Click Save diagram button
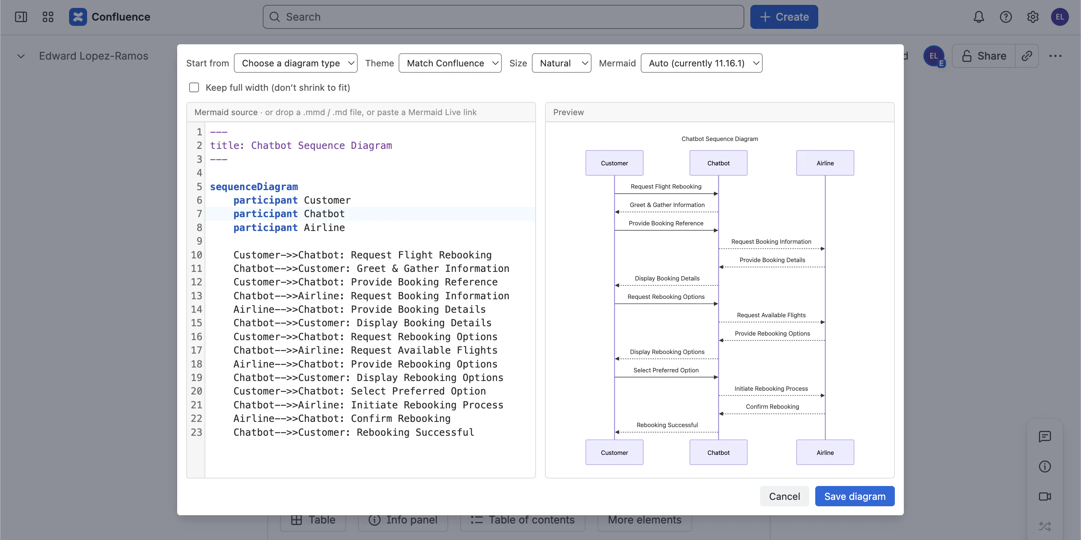This screenshot has height=540, width=1081. click(x=854, y=496)
